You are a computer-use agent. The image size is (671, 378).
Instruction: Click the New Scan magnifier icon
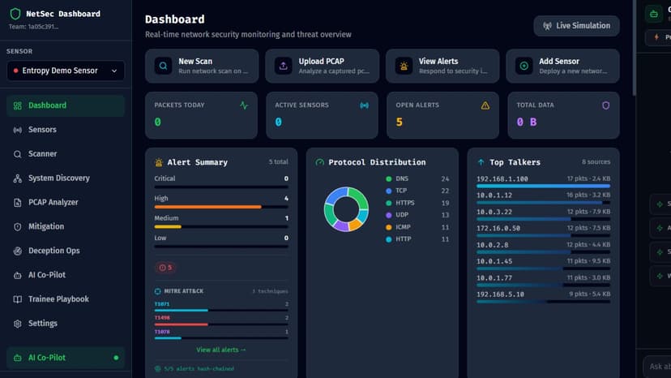pyautogui.click(x=163, y=66)
